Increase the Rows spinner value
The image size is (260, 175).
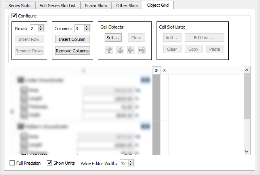(x=41, y=27)
